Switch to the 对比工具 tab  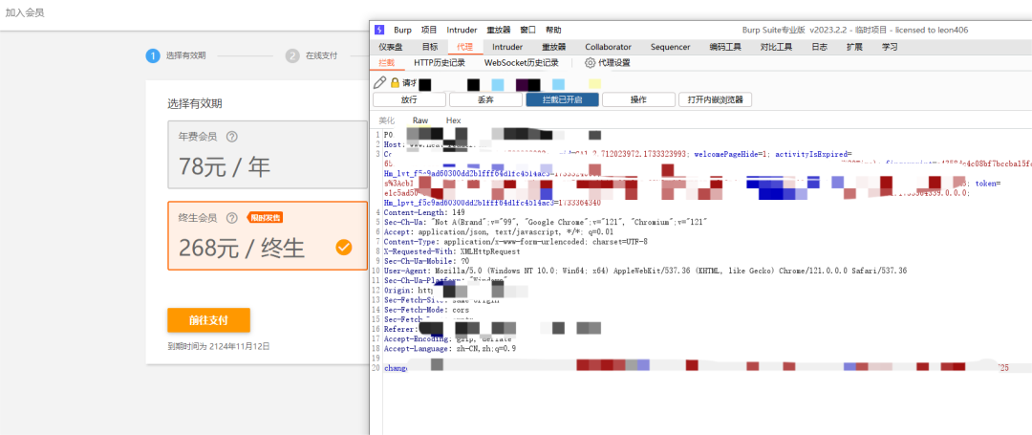777,47
